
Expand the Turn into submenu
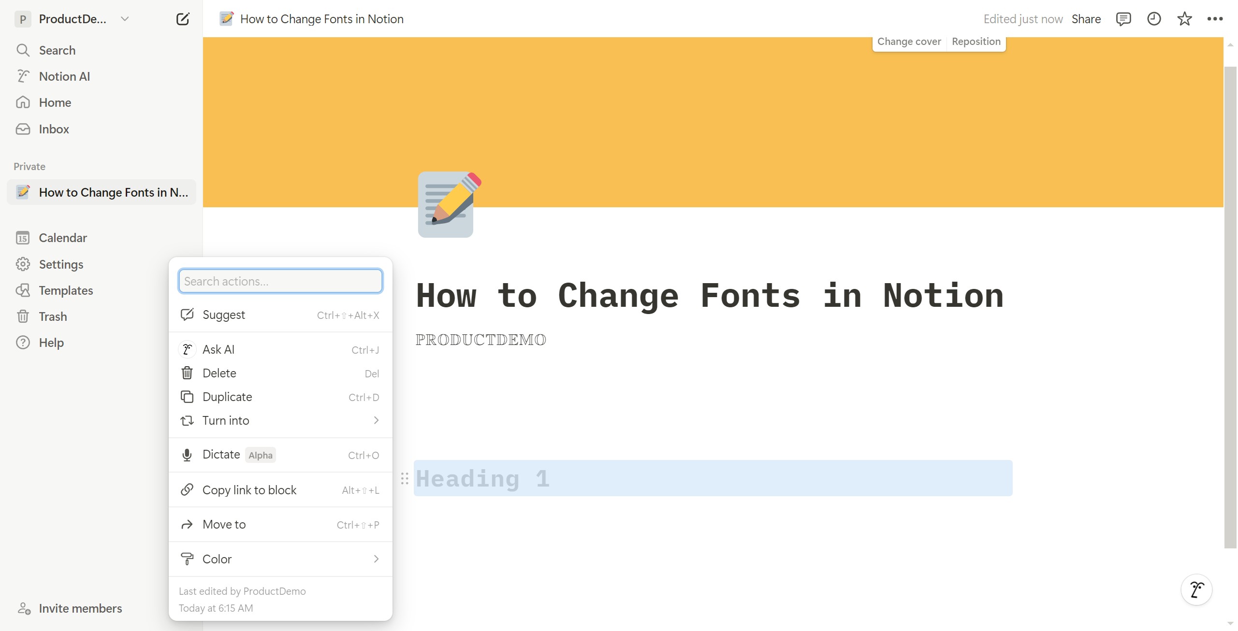coord(280,421)
